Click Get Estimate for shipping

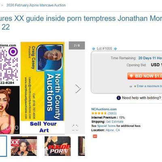coord(115,122)
